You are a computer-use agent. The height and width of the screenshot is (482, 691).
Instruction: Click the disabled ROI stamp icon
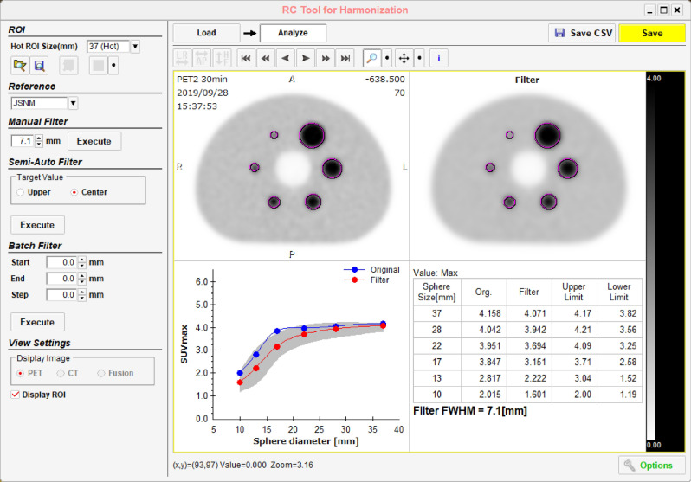(x=68, y=66)
